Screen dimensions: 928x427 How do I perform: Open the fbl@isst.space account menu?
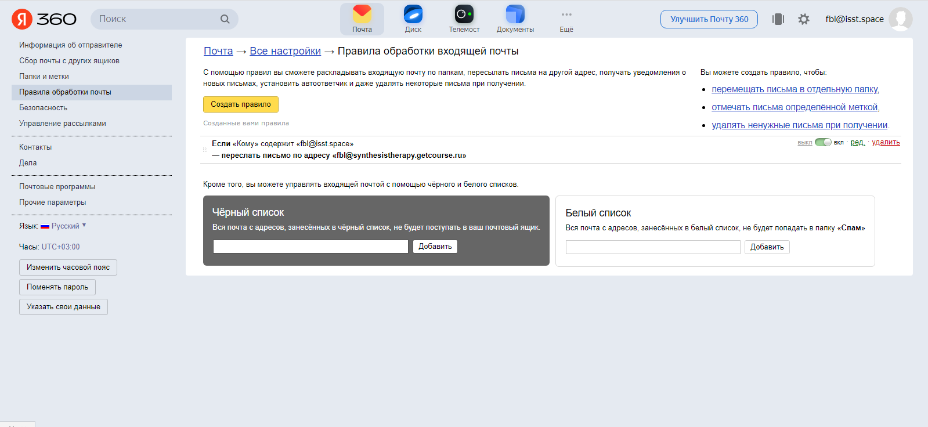(854, 19)
